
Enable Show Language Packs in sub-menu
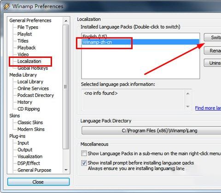pos(84,153)
